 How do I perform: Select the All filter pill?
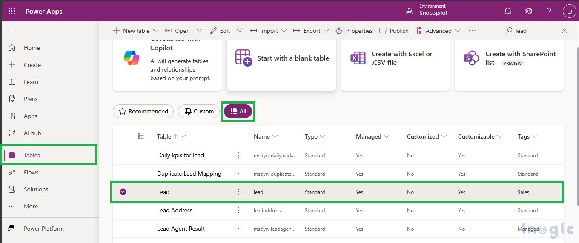pyautogui.click(x=238, y=111)
